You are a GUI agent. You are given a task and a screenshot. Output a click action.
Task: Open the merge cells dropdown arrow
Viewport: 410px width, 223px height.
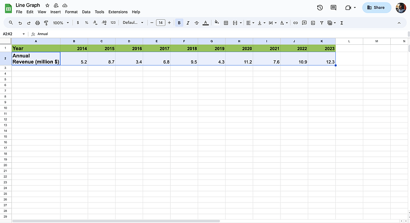click(x=241, y=23)
